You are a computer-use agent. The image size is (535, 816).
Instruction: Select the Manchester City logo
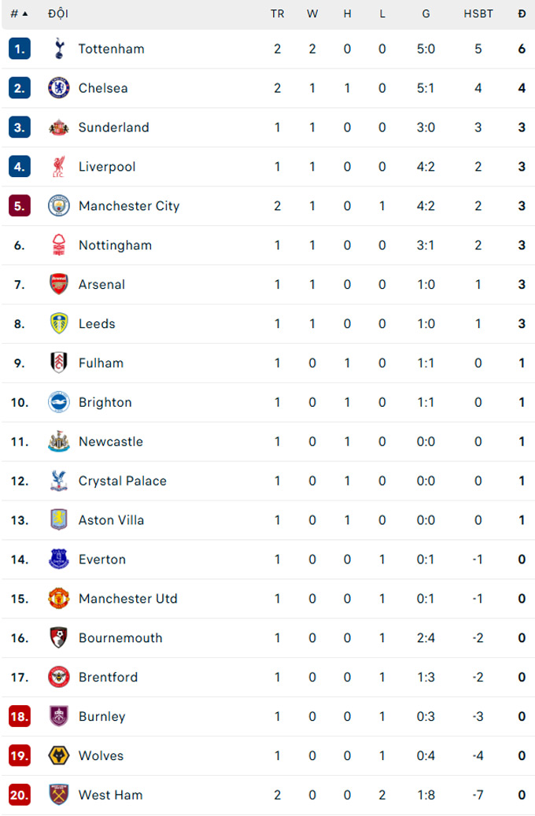[x=59, y=205]
